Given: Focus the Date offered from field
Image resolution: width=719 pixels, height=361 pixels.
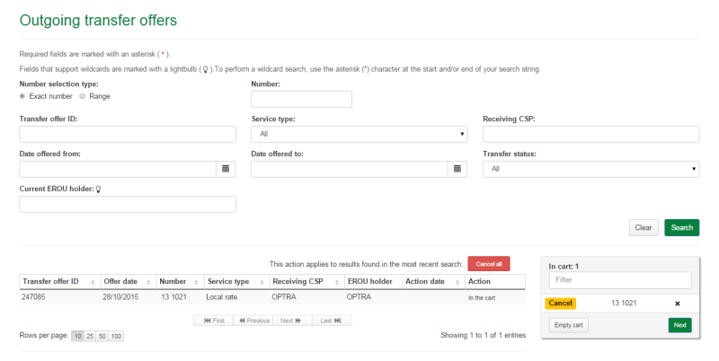Looking at the screenshot, I should [118, 169].
